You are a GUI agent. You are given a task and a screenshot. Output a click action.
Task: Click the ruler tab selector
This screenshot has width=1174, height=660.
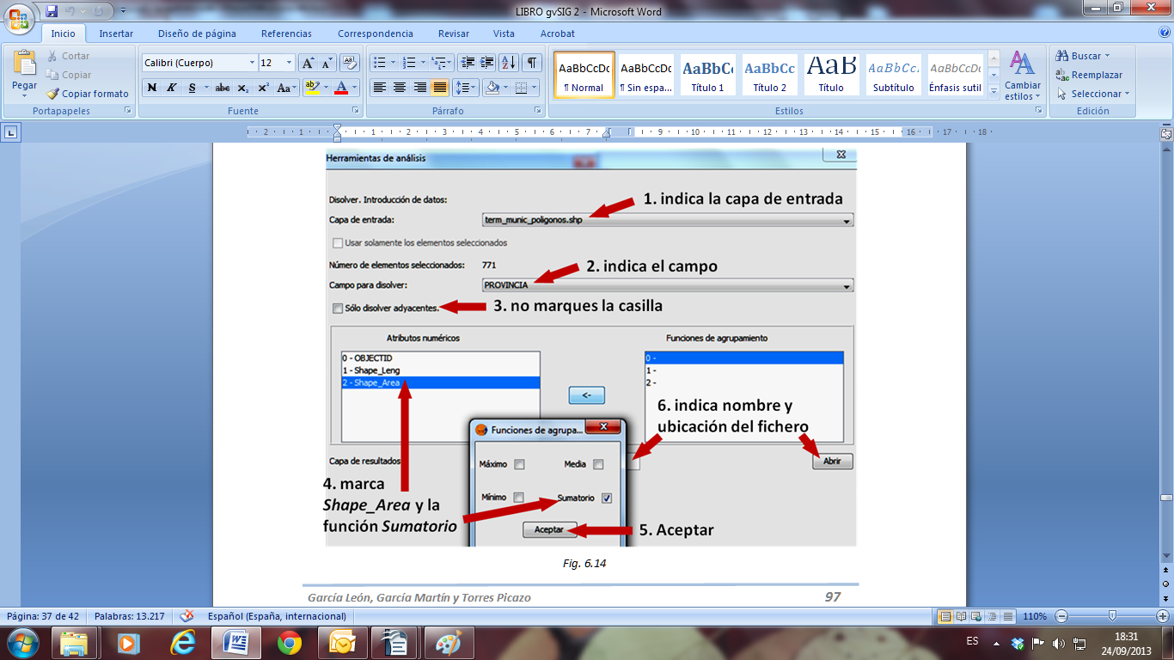pyautogui.click(x=11, y=132)
